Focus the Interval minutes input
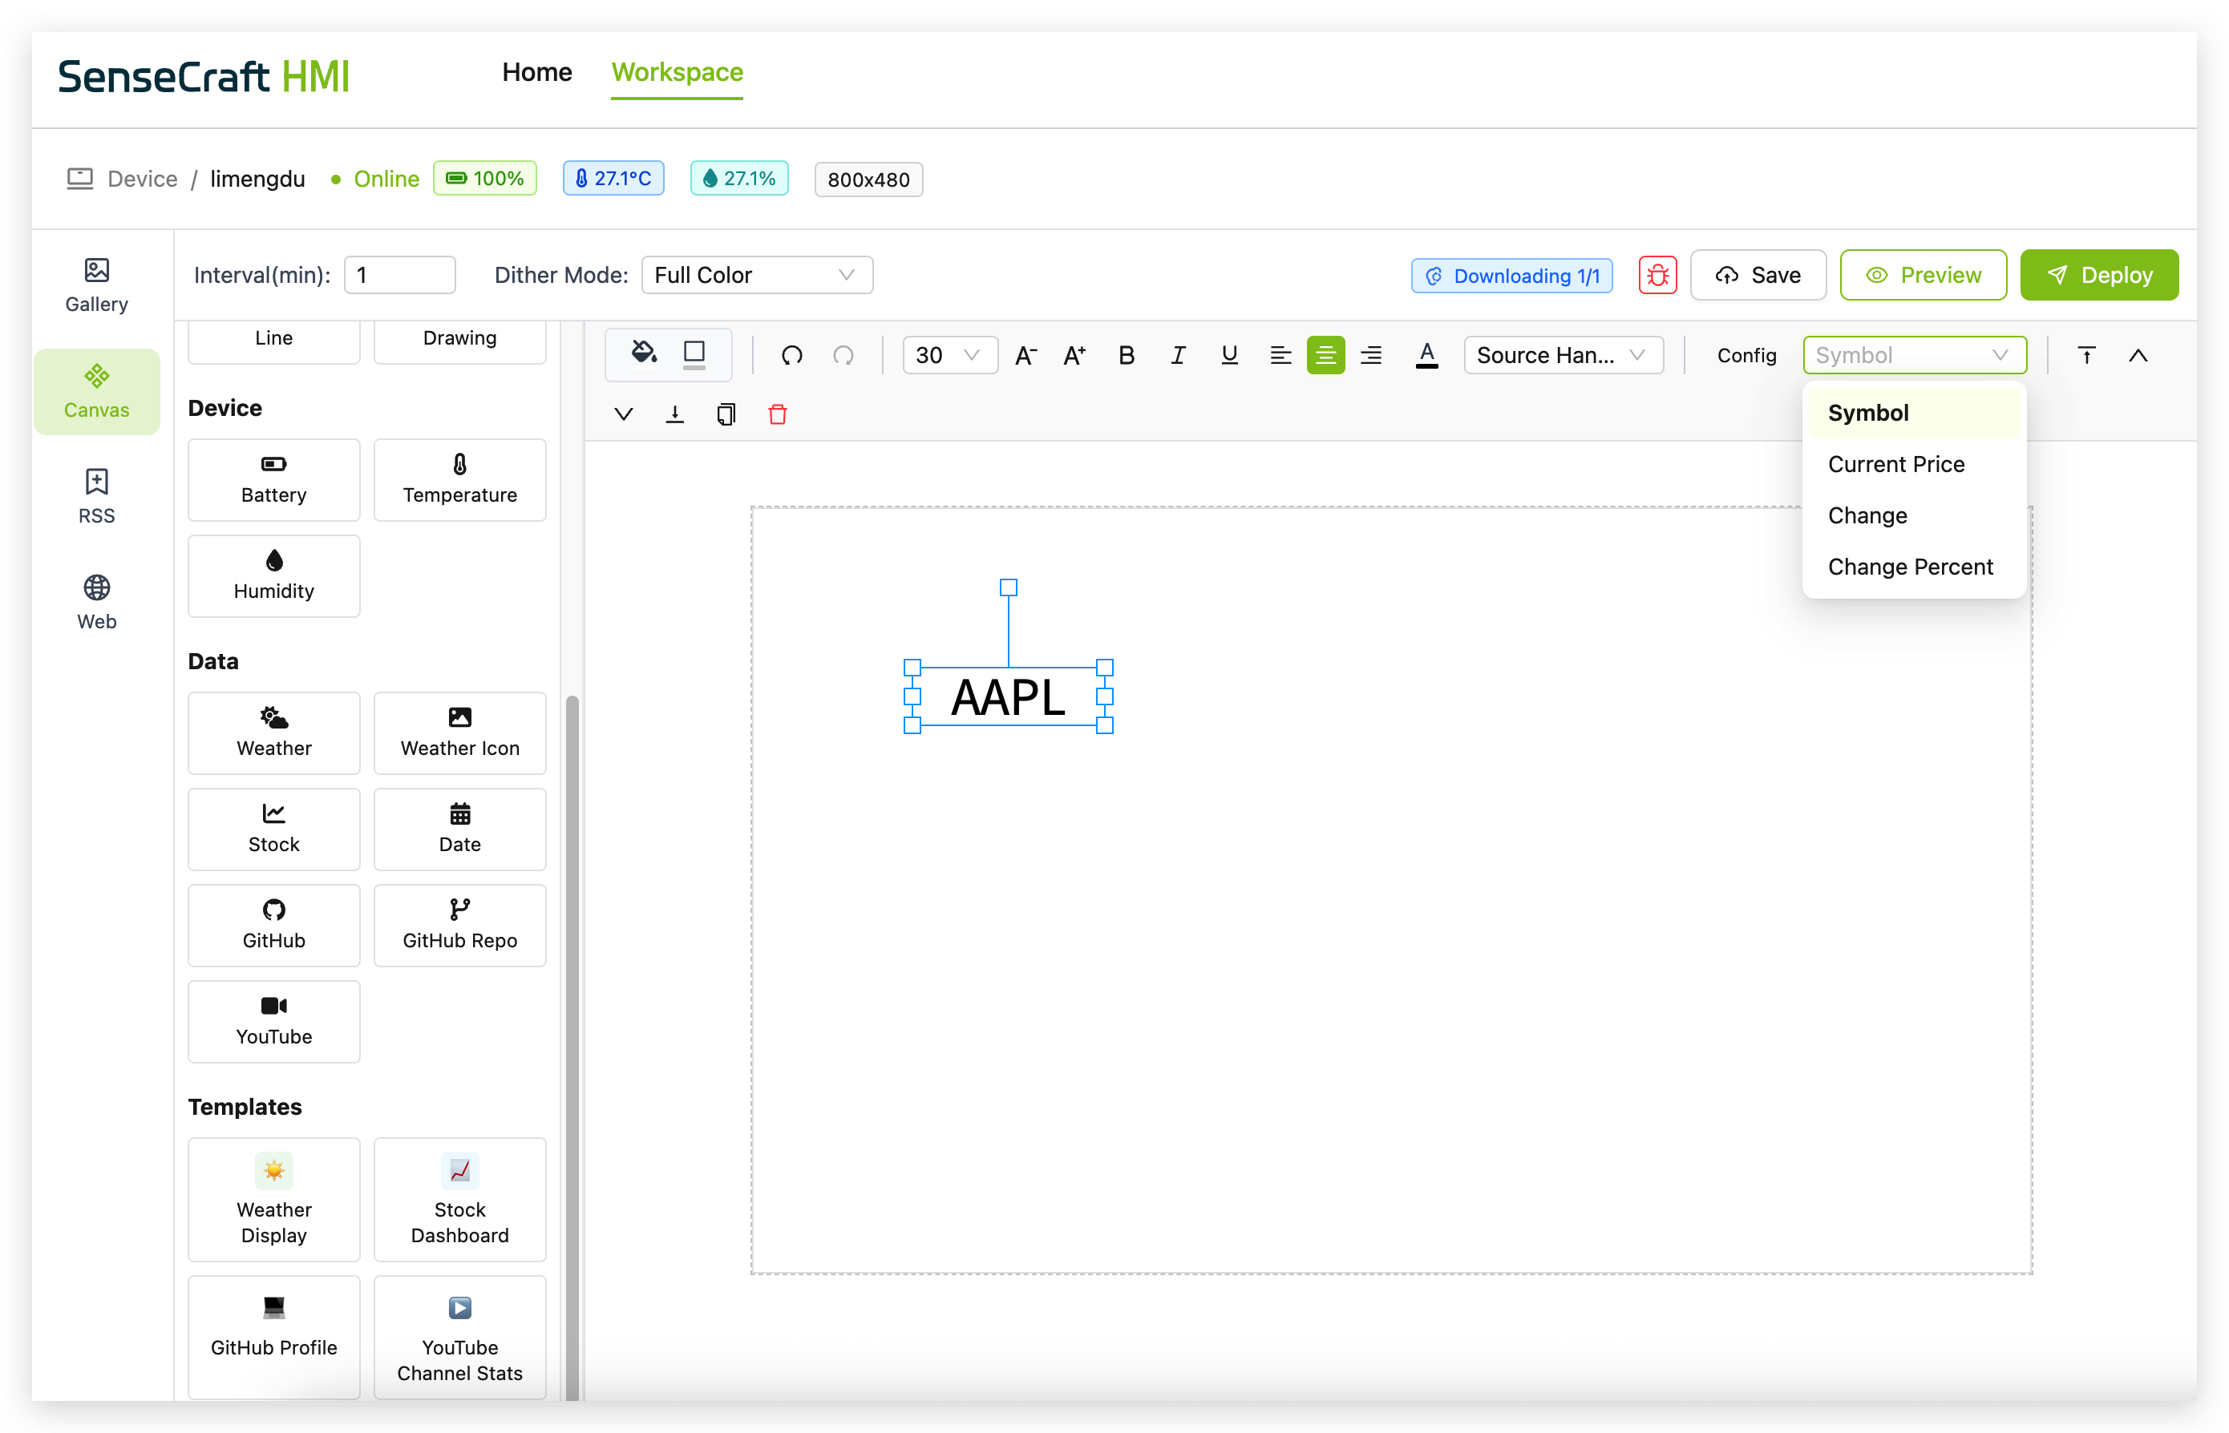This screenshot has width=2229, height=1433. click(399, 275)
